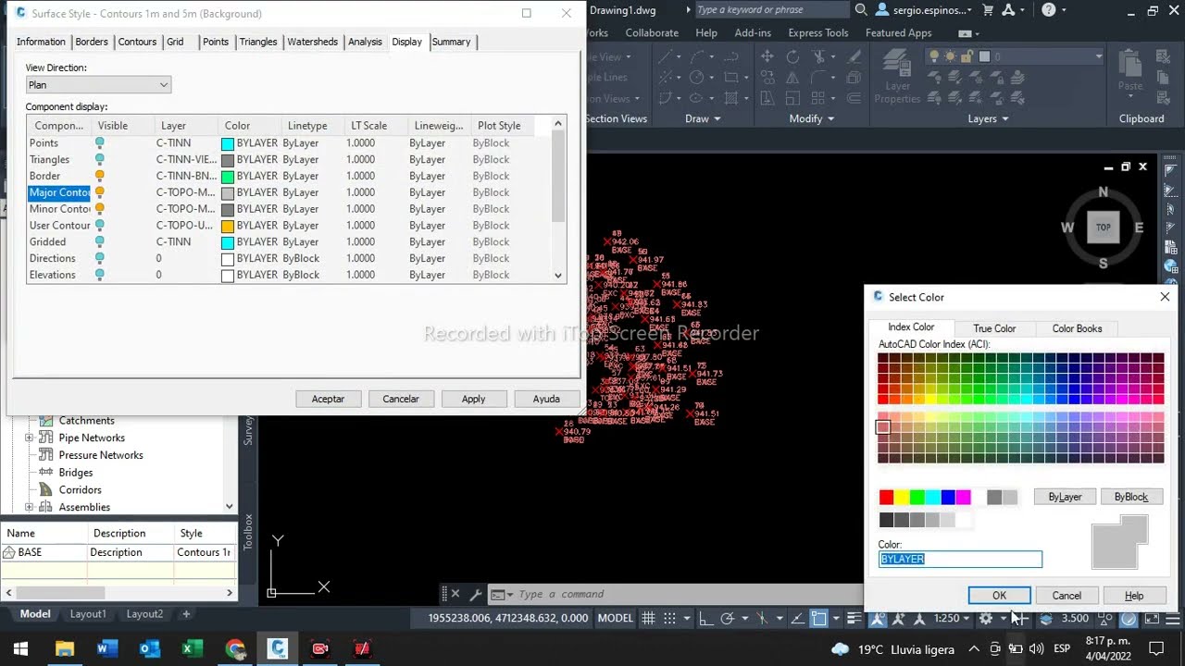The image size is (1185, 666).
Task: Click OK in Select Color dialog
Action: (x=999, y=596)
